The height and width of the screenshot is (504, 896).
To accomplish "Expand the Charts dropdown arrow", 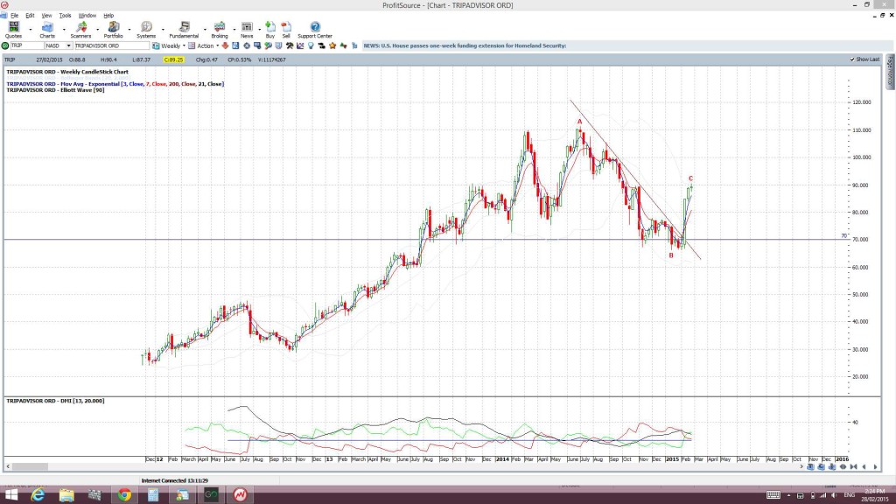I will 63,30.
